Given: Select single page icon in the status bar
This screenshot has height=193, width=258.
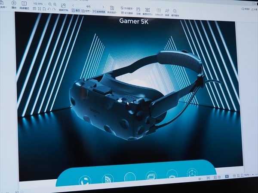Looking at the screenshot, I should 215,177.
